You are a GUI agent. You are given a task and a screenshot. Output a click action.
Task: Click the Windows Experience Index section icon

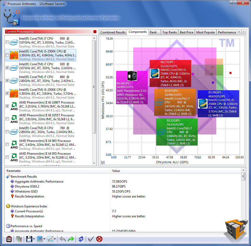click(8, 206)
